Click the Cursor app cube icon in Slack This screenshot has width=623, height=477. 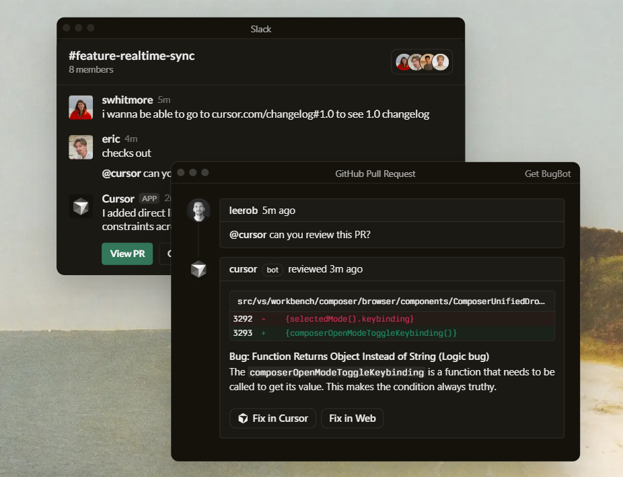point(81,207)
